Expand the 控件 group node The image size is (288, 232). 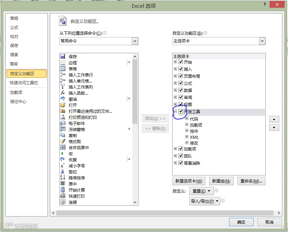coord(187,131)
